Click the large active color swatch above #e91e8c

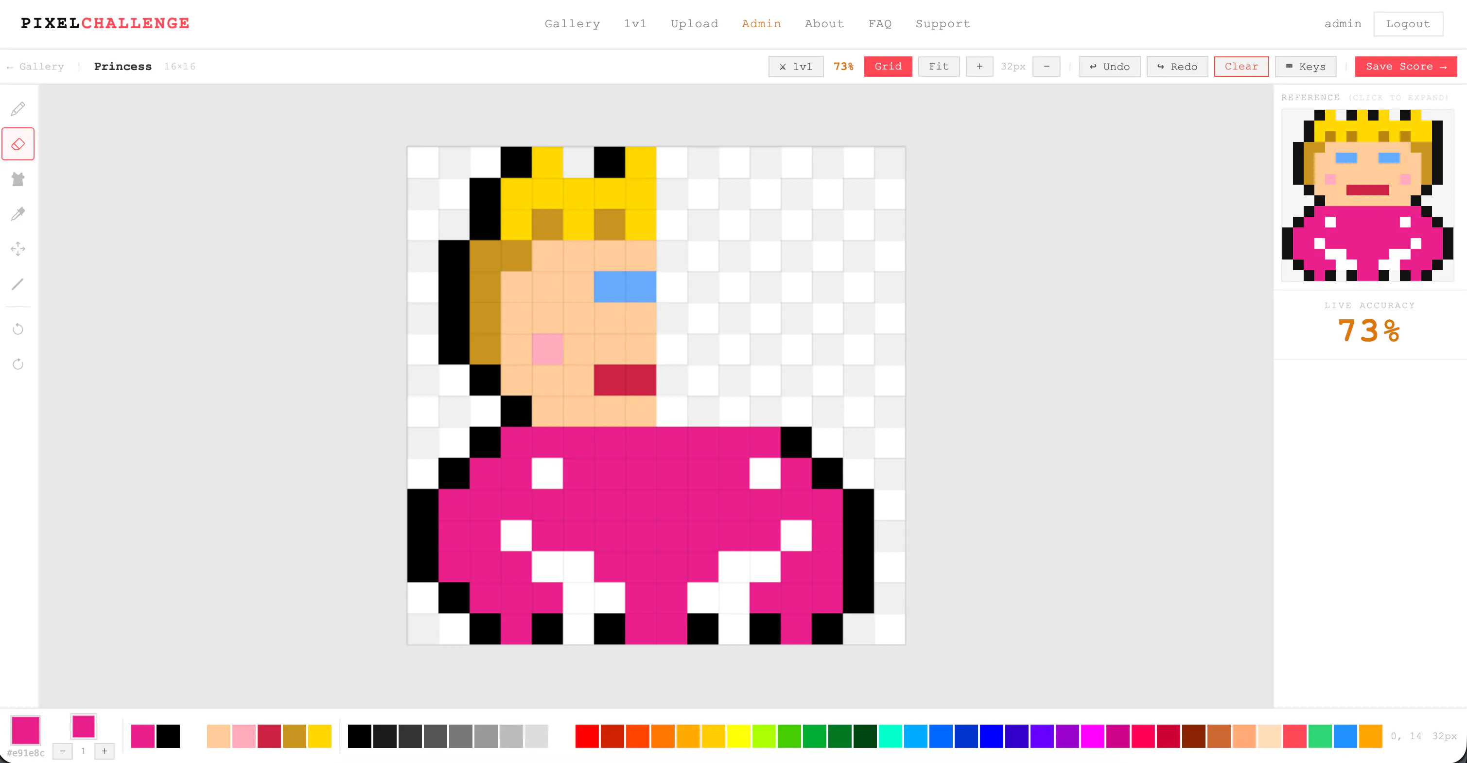click(26, 730)
